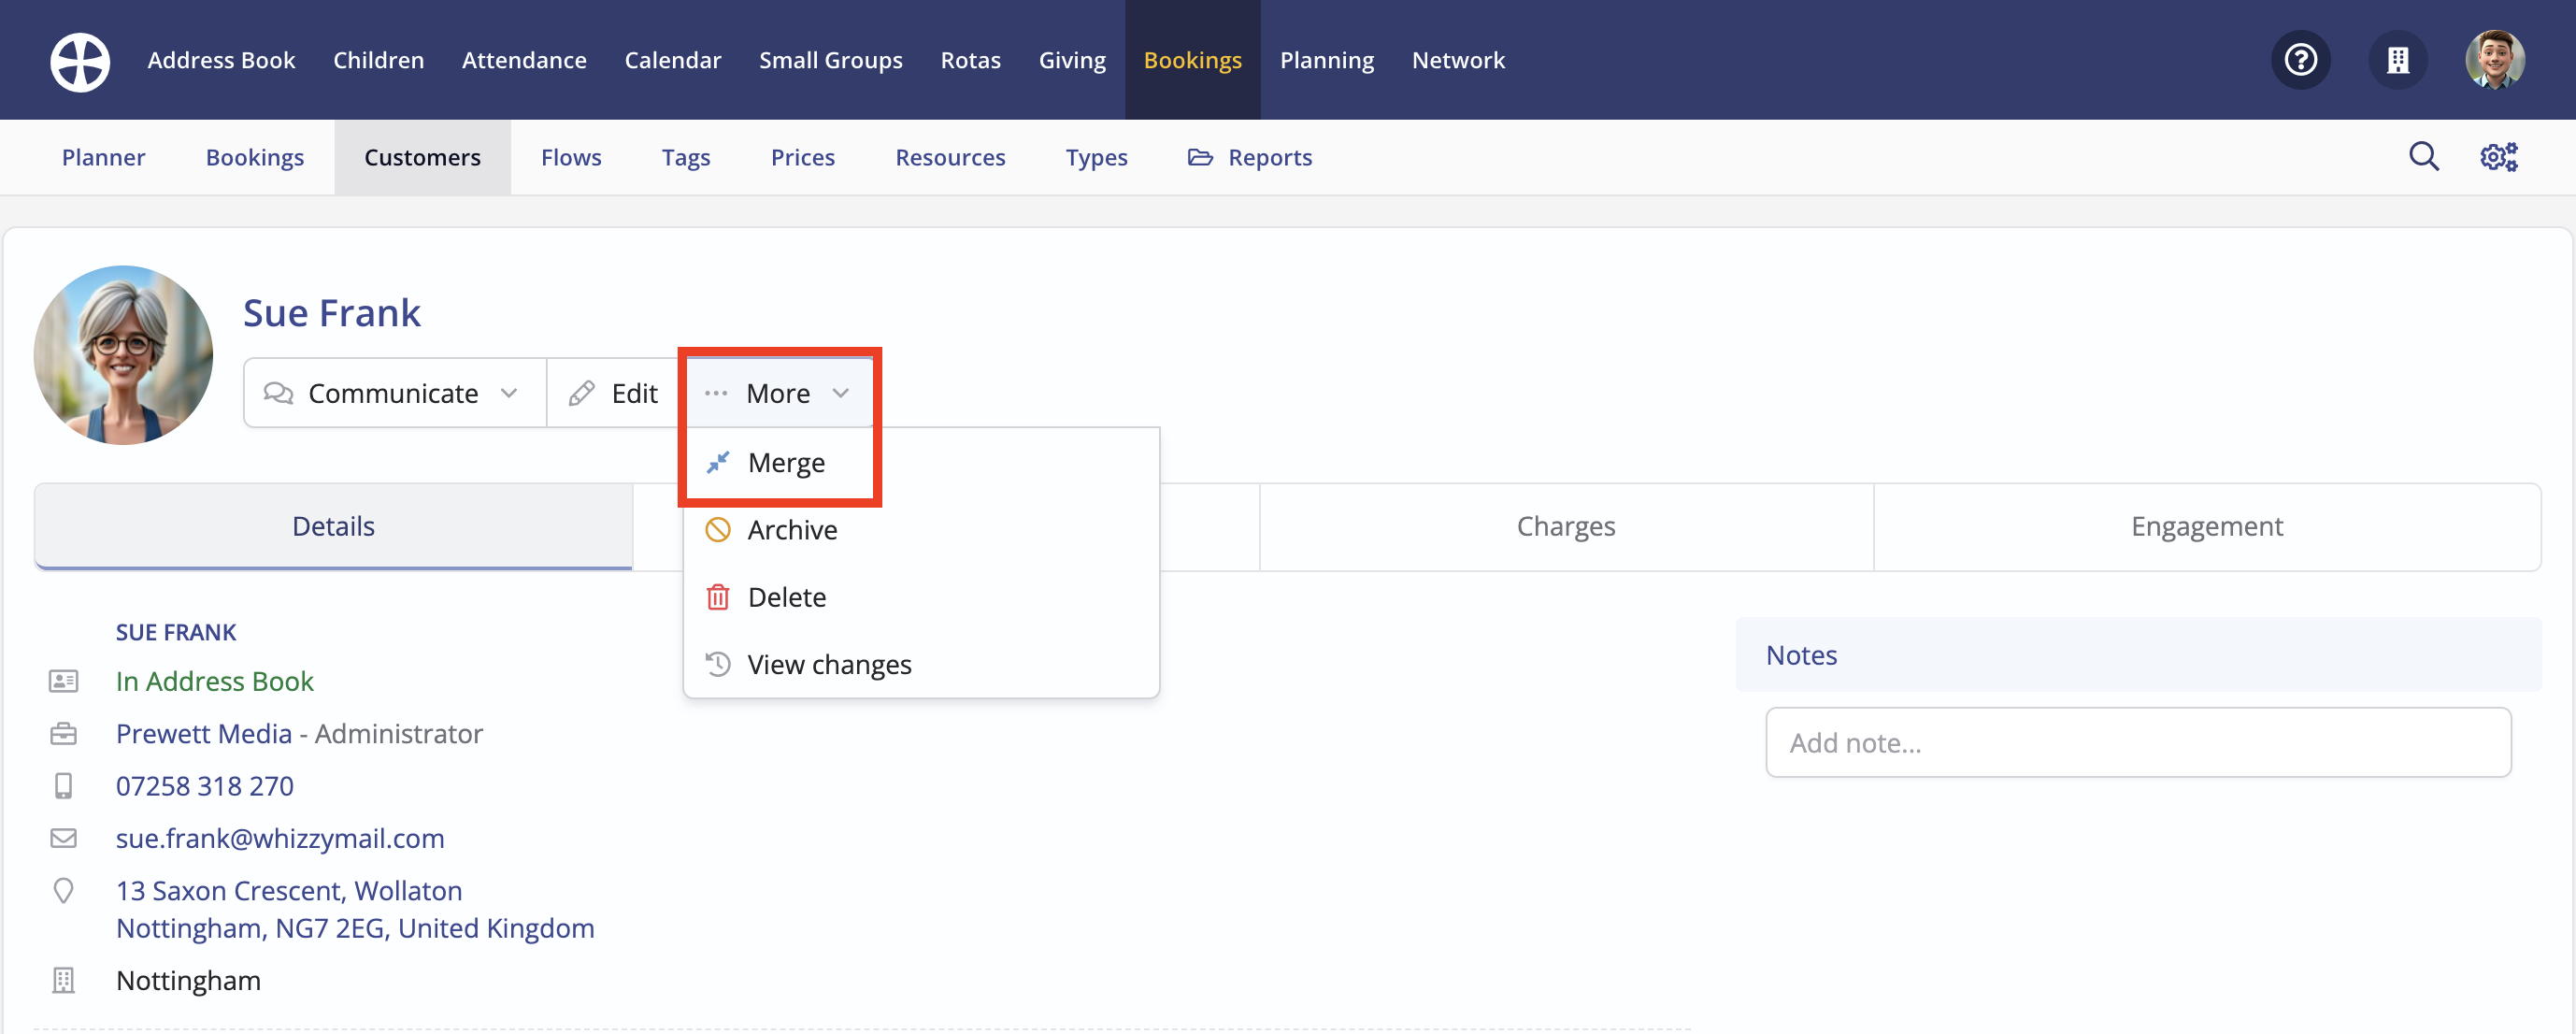Click the Add note input field
This screenshot has width=2576, height=1034.
click(2138, 742)
